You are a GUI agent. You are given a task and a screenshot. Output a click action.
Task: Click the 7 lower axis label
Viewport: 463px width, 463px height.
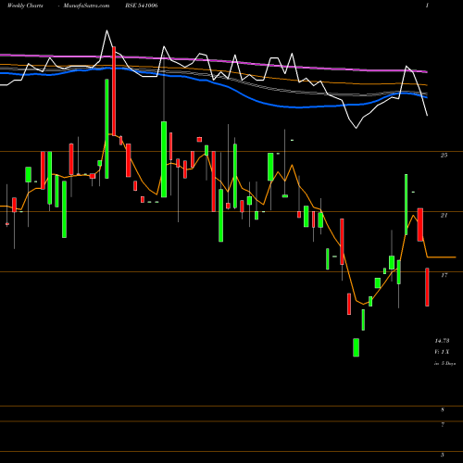click(x=443, y=425)
